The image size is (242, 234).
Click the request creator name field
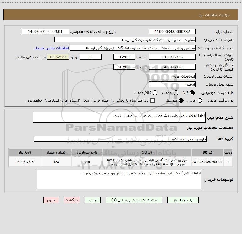click(133, 48)
